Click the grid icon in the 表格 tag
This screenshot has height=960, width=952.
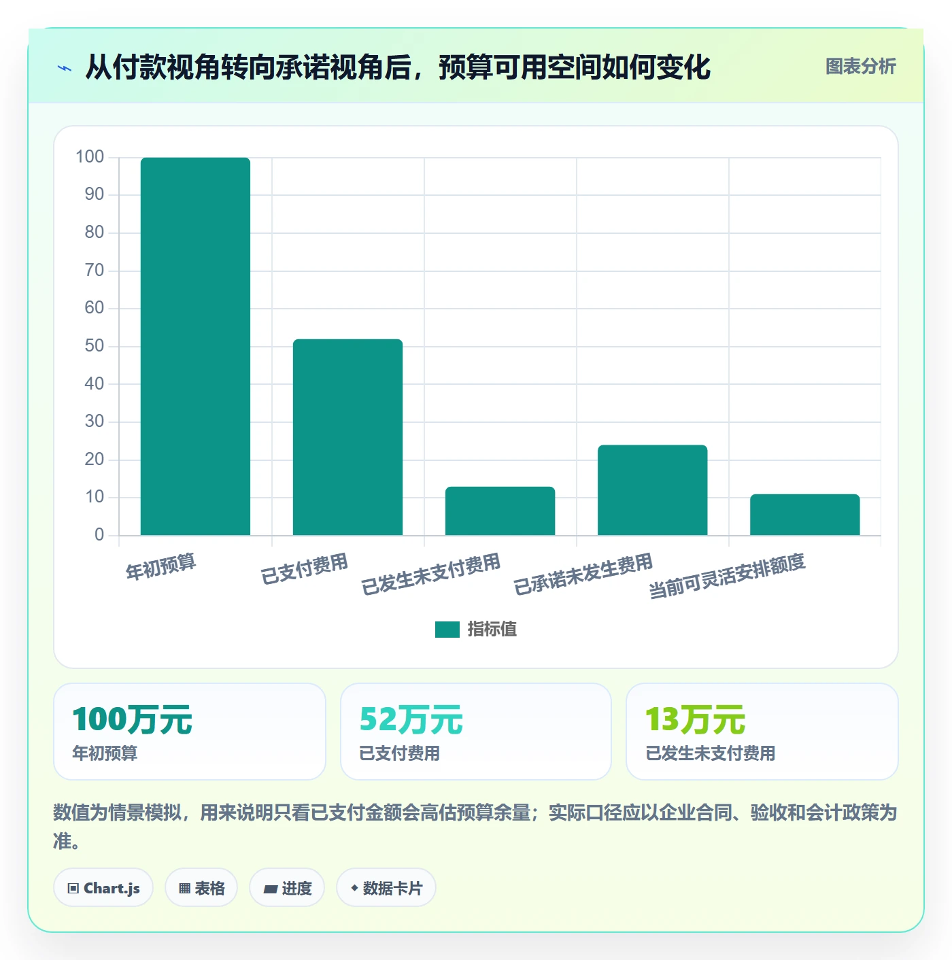[x=184, y=889]
